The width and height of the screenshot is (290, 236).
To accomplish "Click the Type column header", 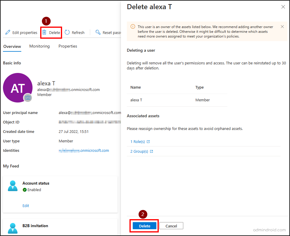I will 199,87.
